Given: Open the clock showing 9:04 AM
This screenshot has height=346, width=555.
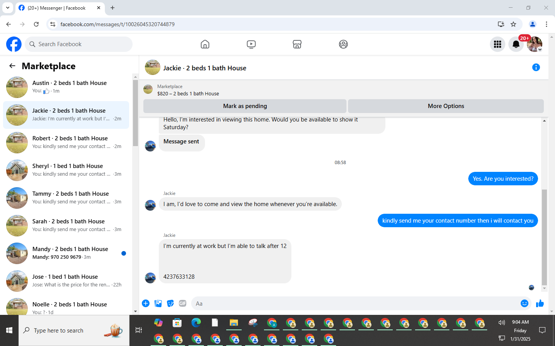Looking at the screenshot, I should 520,322.
